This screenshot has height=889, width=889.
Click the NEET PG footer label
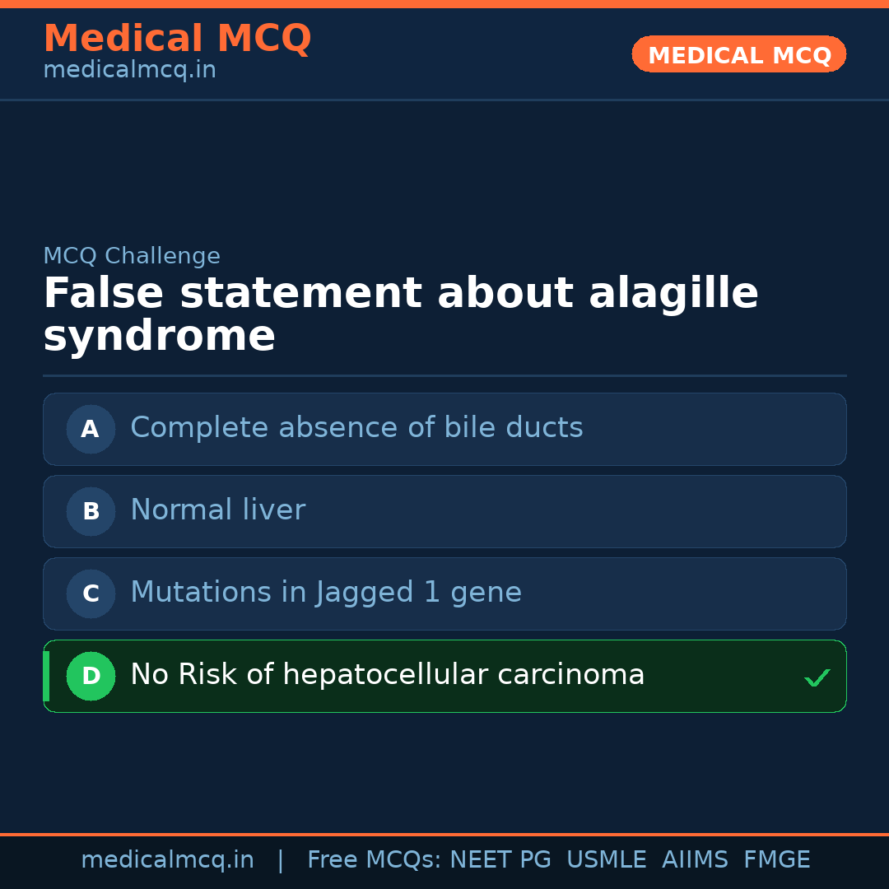pyautogui.click(x=500, y=859)
